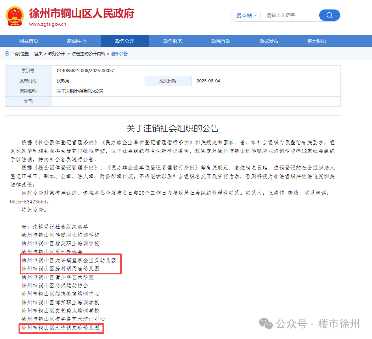Click the www.zgts.gov.cn site address
Viewport: 372px width, 339px height.
(47, 24)
